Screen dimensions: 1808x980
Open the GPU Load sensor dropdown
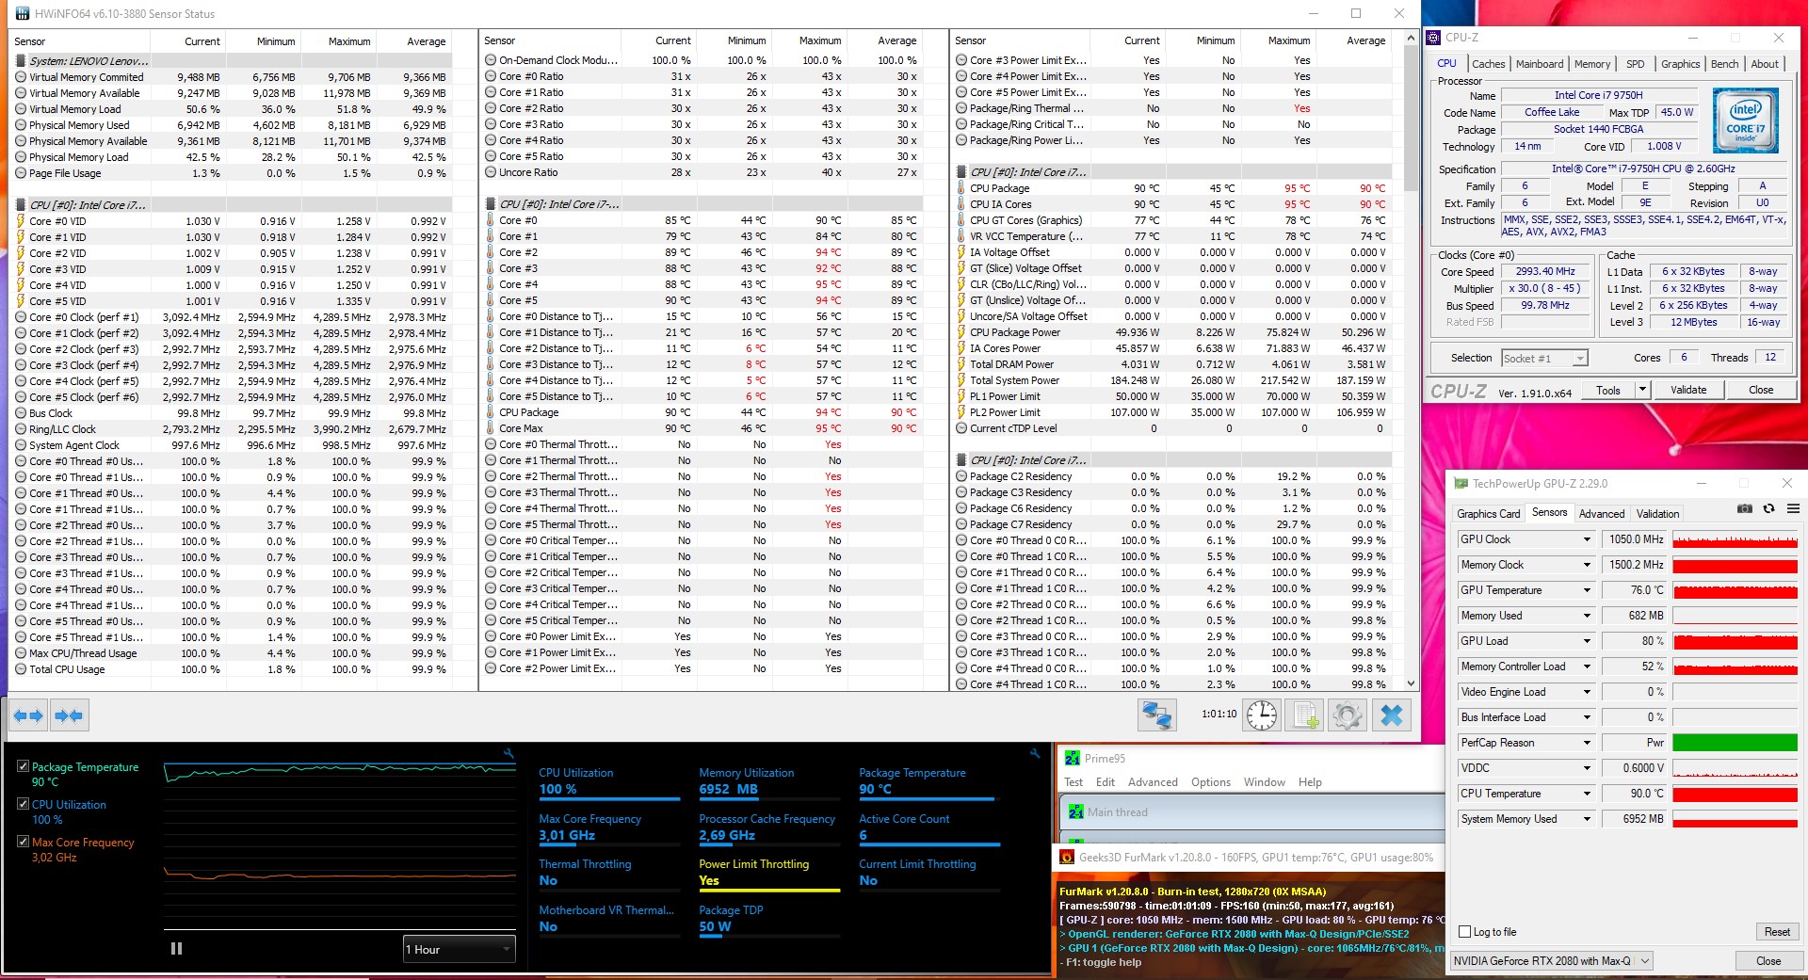(1587, 641)
